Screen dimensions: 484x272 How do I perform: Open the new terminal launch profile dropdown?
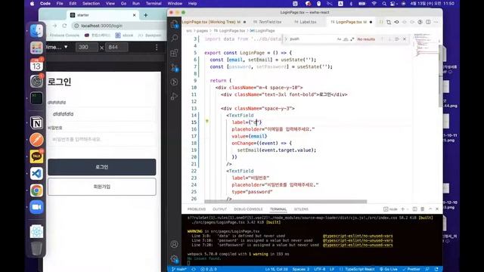point(408,209)
